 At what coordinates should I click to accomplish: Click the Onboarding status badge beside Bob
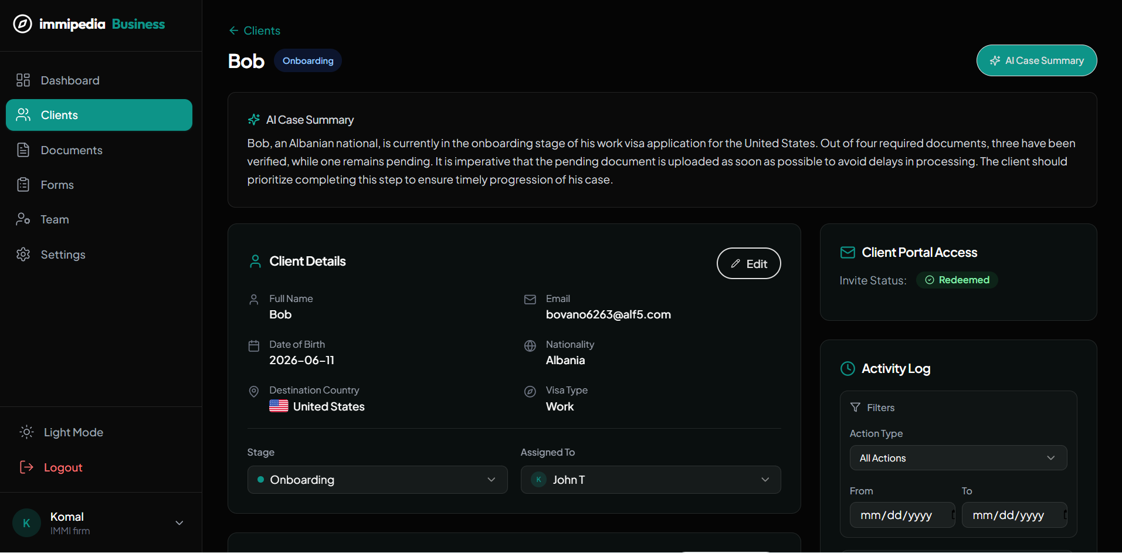point(308,61)
